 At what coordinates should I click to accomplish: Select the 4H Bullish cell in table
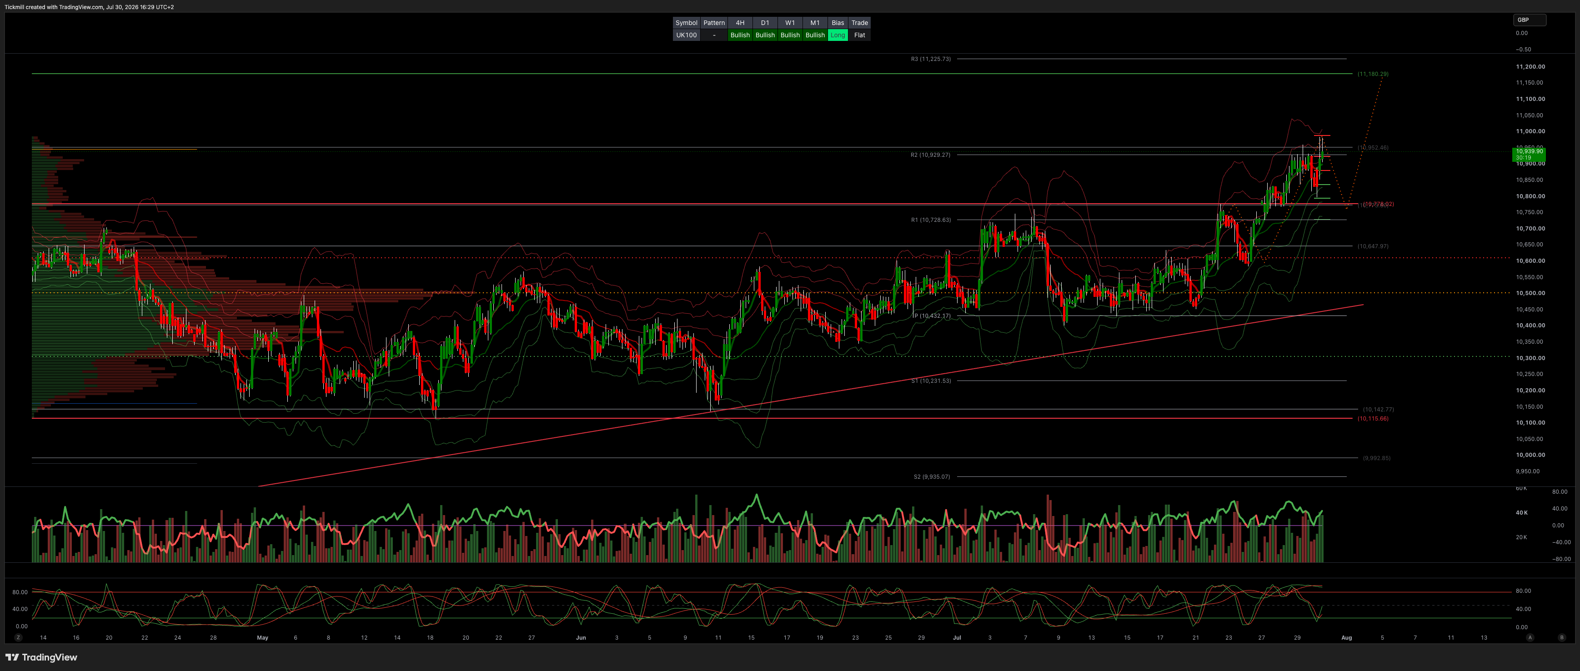click(x=740, y=35)
